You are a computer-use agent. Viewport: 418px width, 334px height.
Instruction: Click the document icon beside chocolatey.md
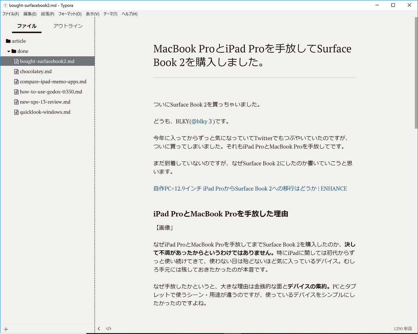point(16,72)
